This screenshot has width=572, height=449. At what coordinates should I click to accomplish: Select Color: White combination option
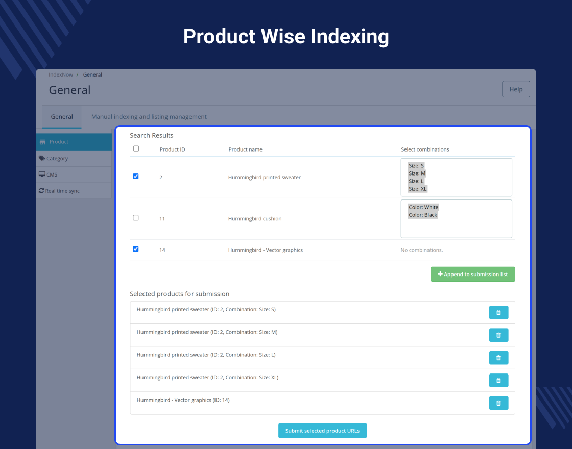pos(423,207)
